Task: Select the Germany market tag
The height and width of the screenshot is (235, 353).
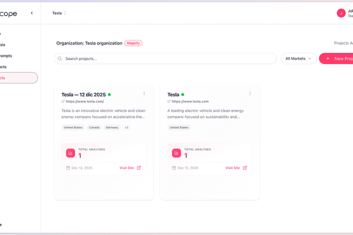Action: [x=112, y=127]
